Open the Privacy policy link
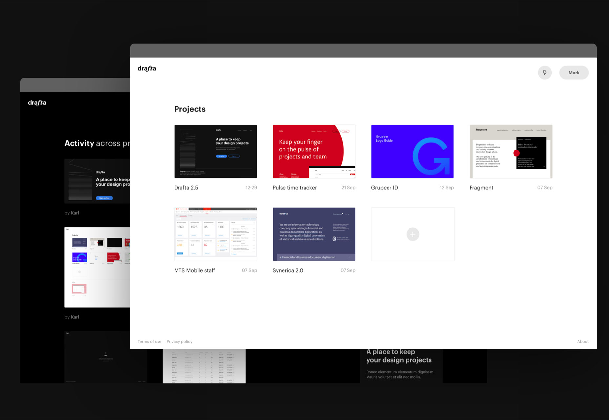The image size is (609, 420). [x=179, y=342]
